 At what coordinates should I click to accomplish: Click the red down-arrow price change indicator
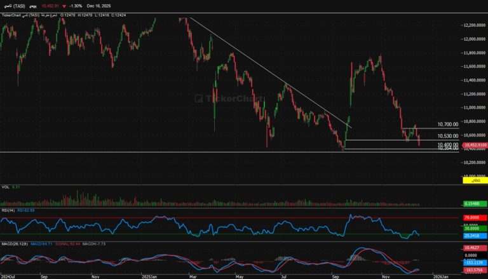[x=64, y=6]
